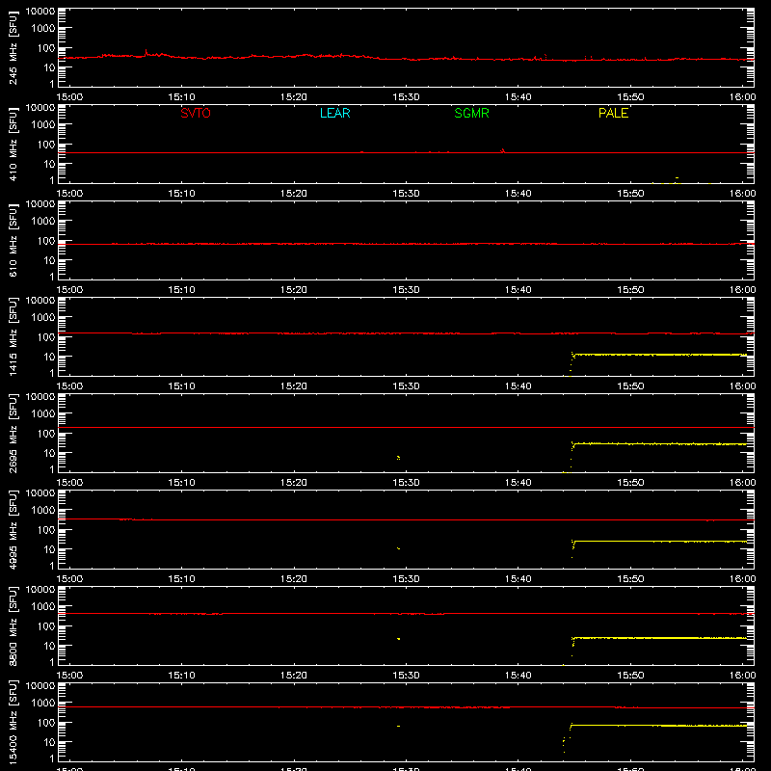Click the 1000 y-axis value on 4995 MHz plot

pyautogui.click(x=43, y=511)
